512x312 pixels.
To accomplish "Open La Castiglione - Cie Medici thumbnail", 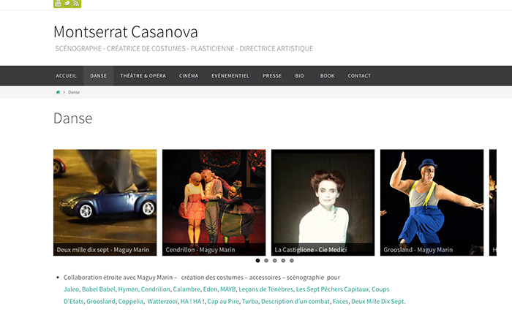I will click(x=323, y=202).
